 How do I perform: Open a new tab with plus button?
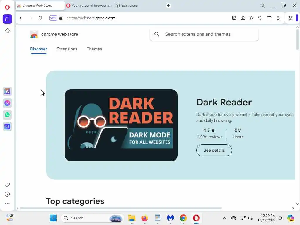point(168,6)
